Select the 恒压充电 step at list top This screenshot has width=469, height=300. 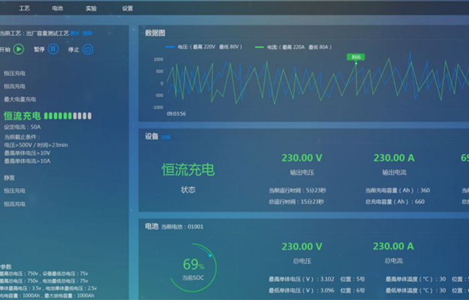point(15,73)
